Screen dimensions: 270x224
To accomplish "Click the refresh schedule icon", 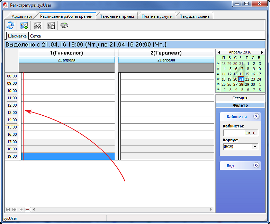I will [10, 25].
